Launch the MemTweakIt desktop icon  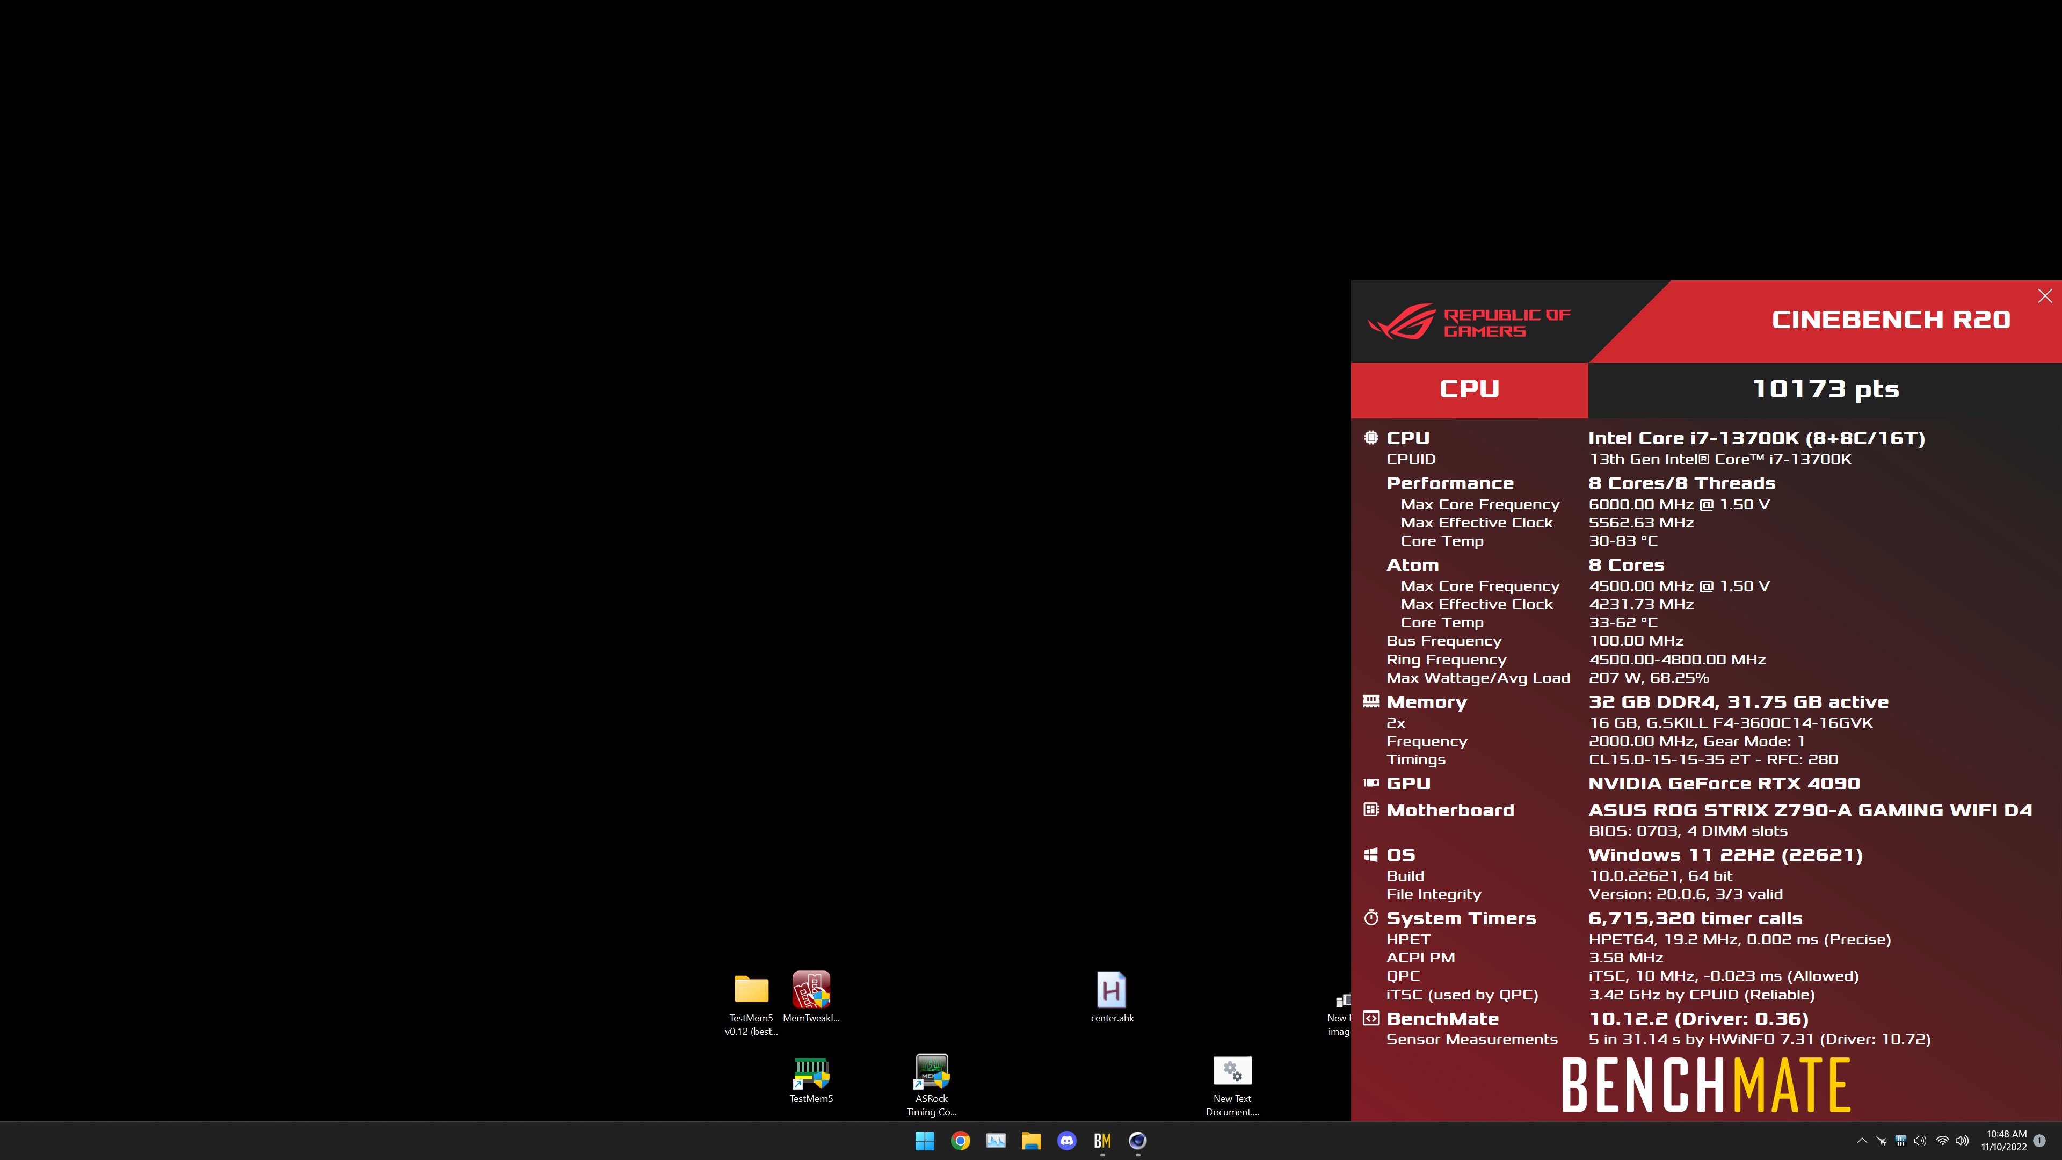click(x=811, y=997)
